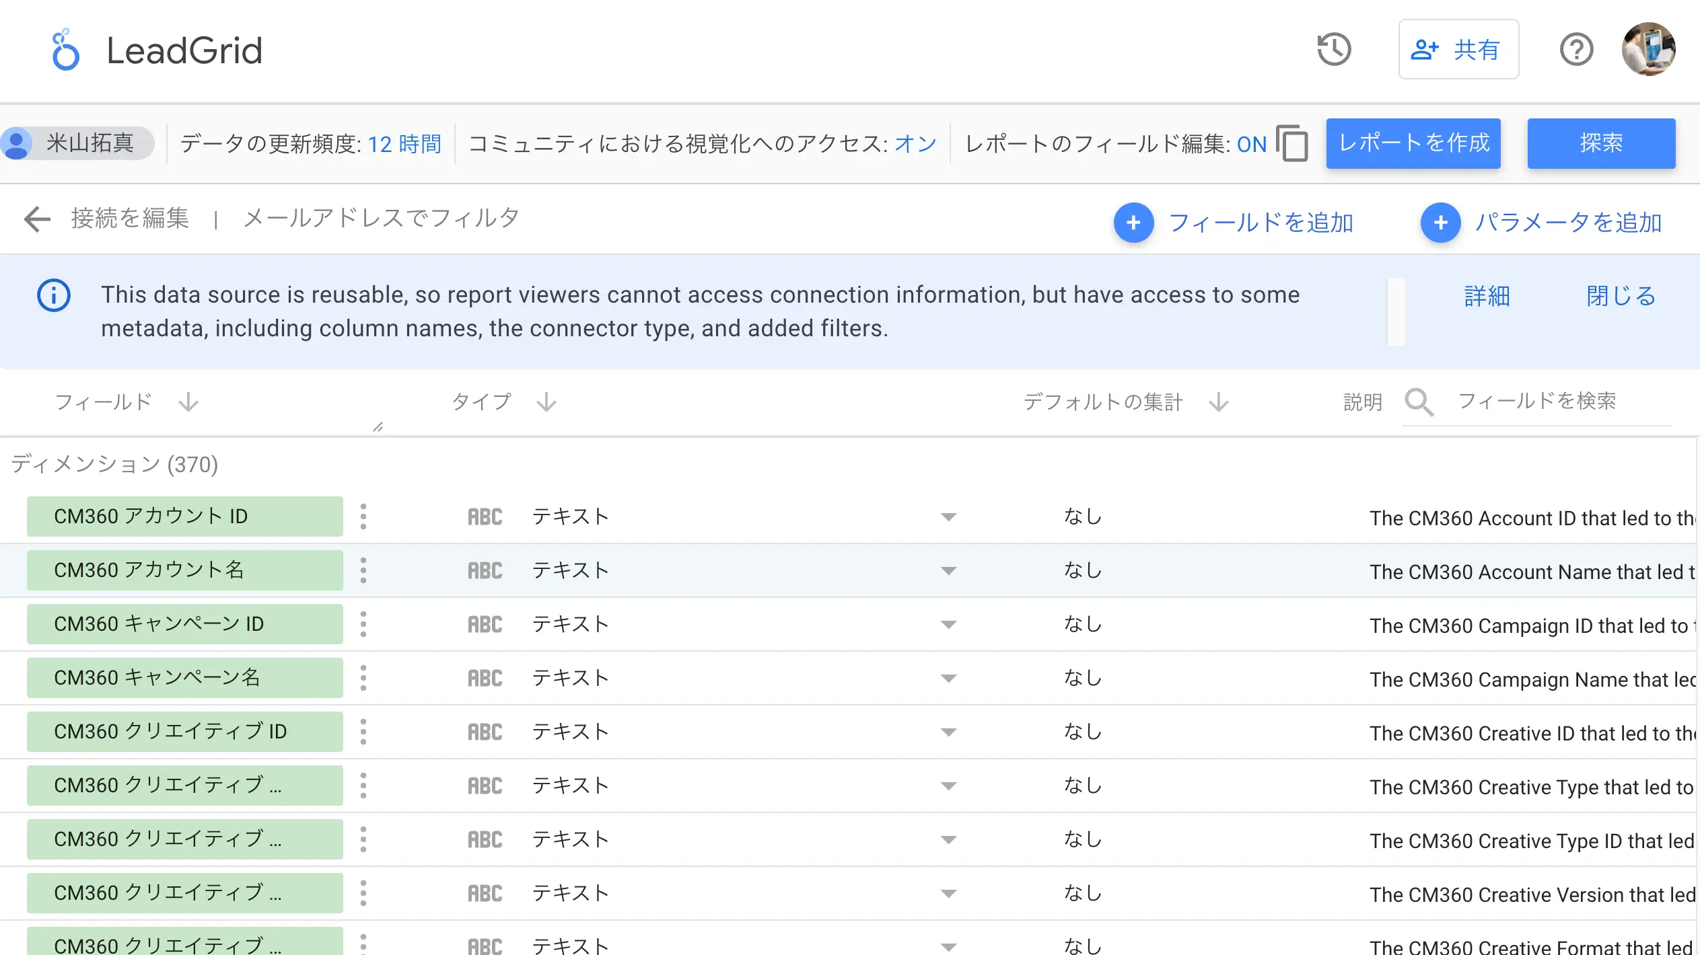This screenshot has width=1700, height=955.
Task: Click the blue plus icon for パラメータを追加
Action: (1440, 223)
